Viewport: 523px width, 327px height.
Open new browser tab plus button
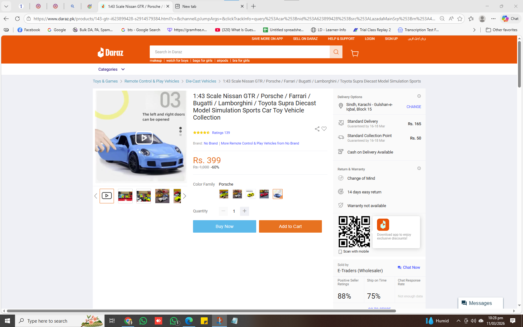pyautogui.click(x=253, y=6)
